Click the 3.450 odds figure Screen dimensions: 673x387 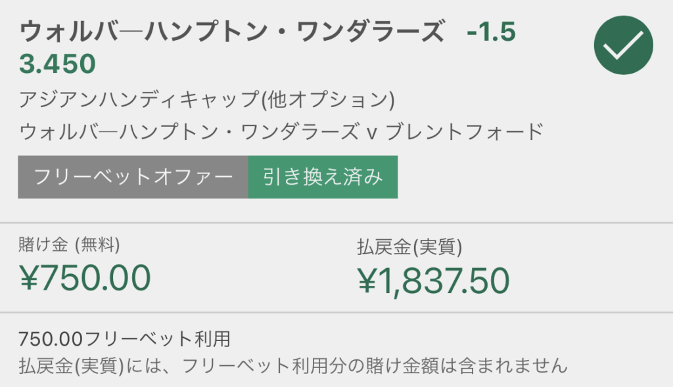pos(57,64)
